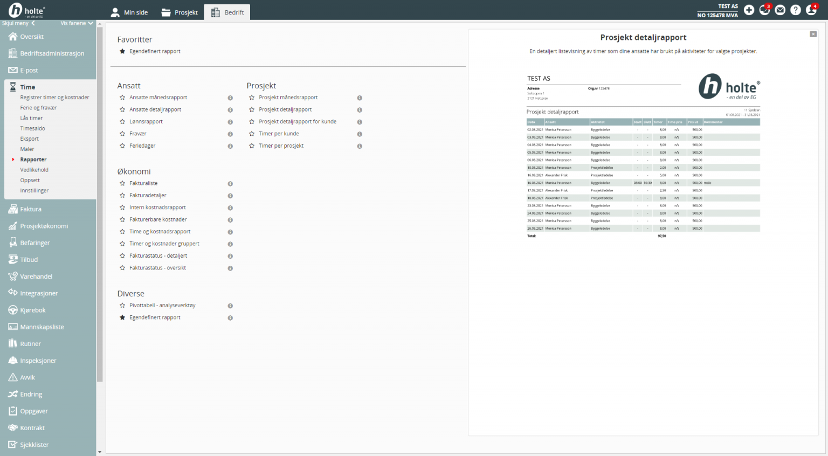The image size is (828, 456).
Task: Collapse the Time menu section
Action: point(27,87)
